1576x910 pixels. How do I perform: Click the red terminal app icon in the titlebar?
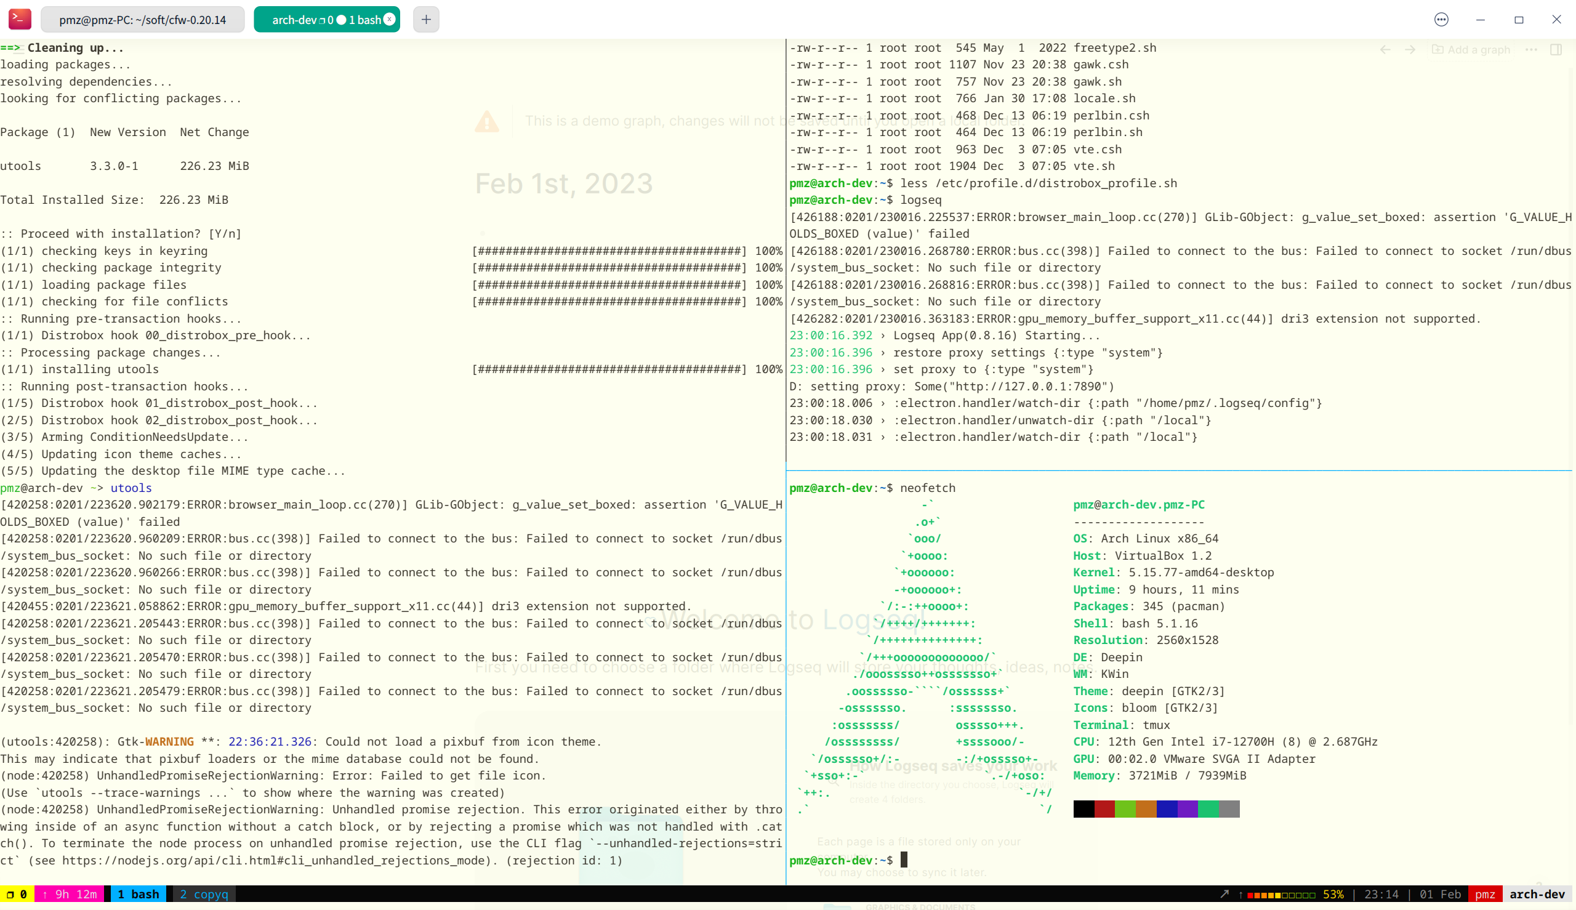tap(19, 19)
